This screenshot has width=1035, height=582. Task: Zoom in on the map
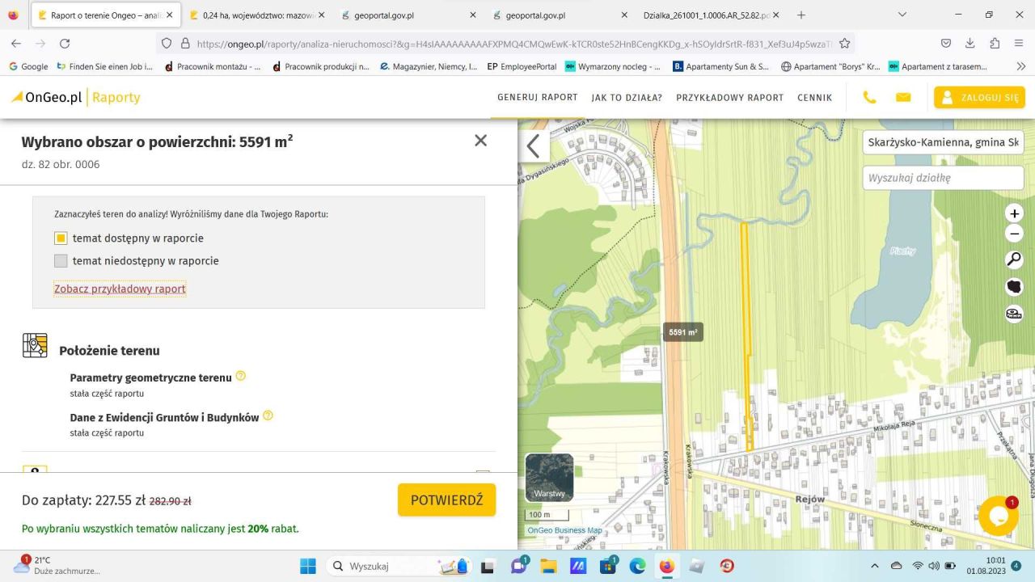(x=1014, y=213)
